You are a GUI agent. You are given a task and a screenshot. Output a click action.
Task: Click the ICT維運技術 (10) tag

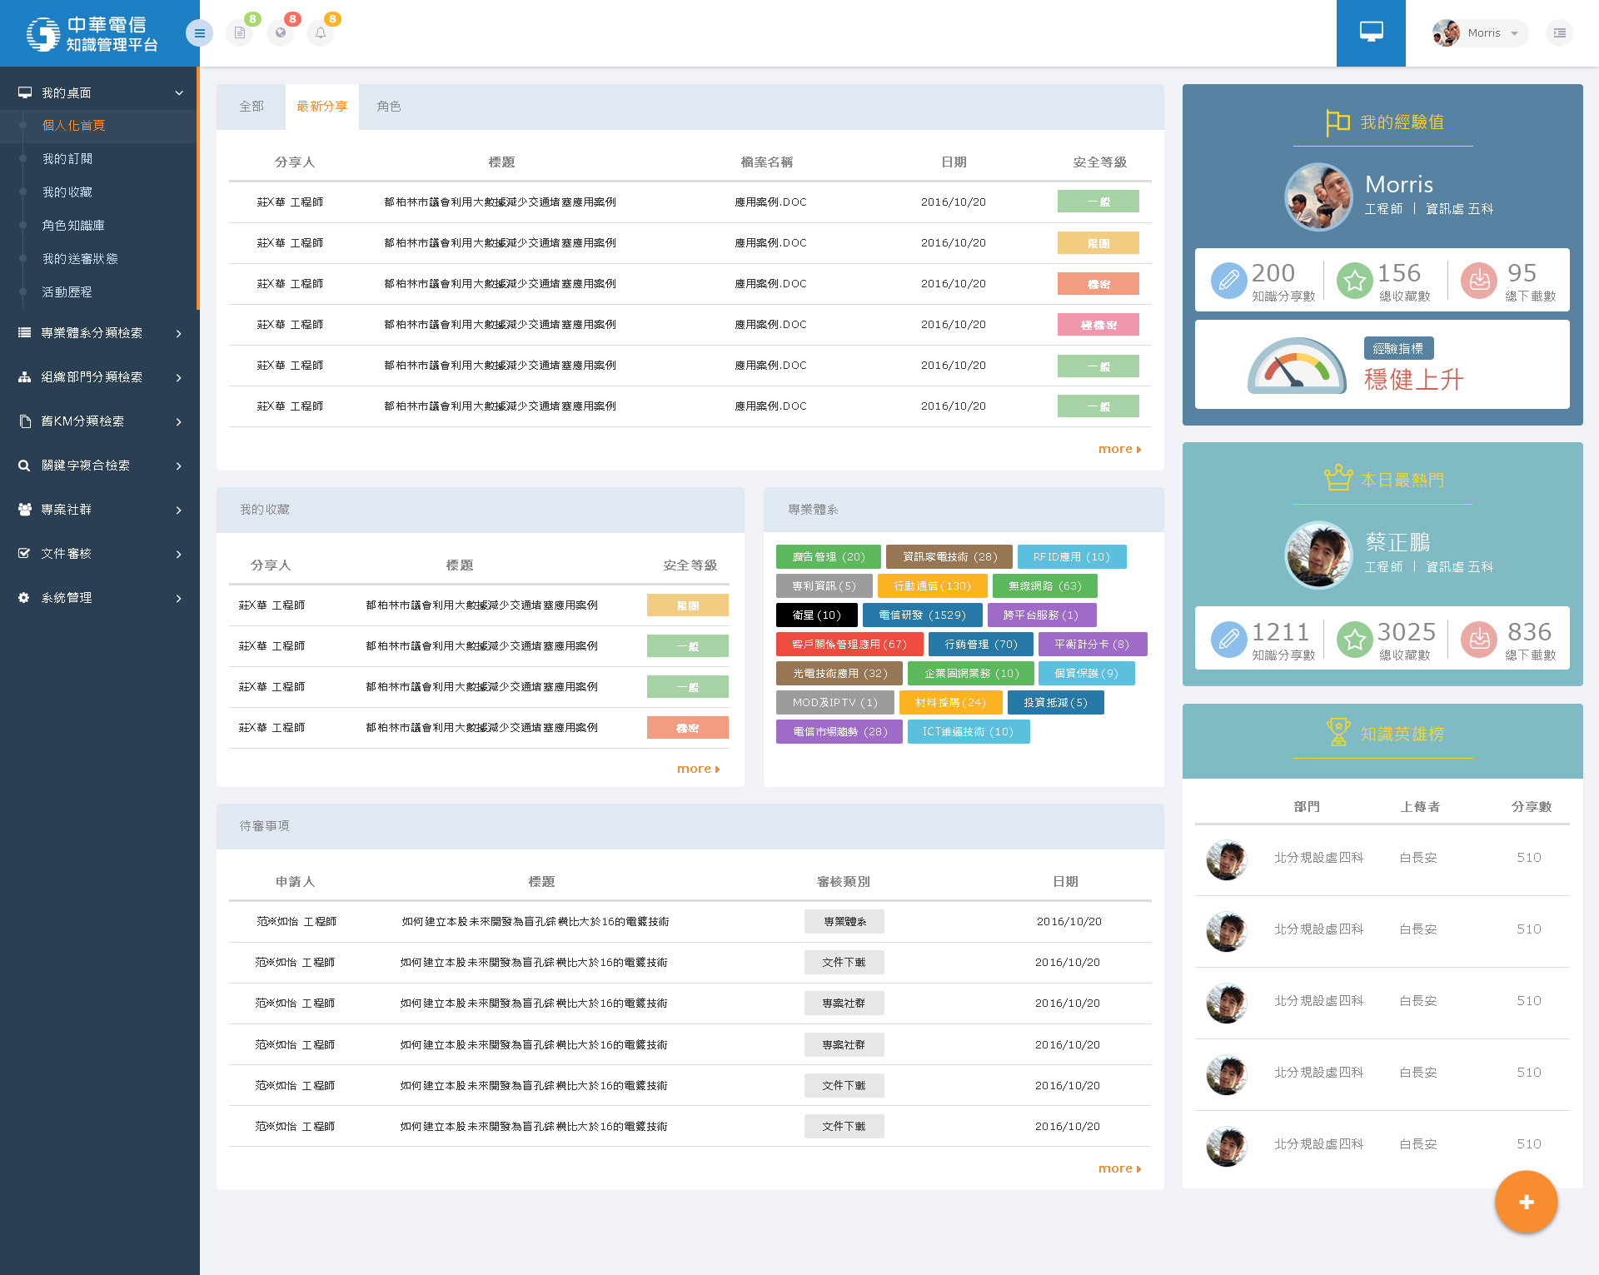[969, 731]
